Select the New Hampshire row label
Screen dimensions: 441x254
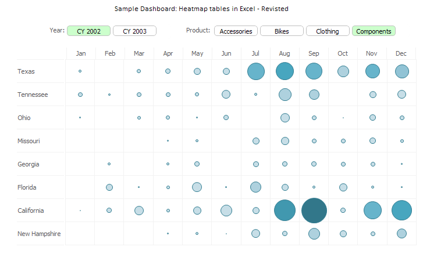coord(39,234)
